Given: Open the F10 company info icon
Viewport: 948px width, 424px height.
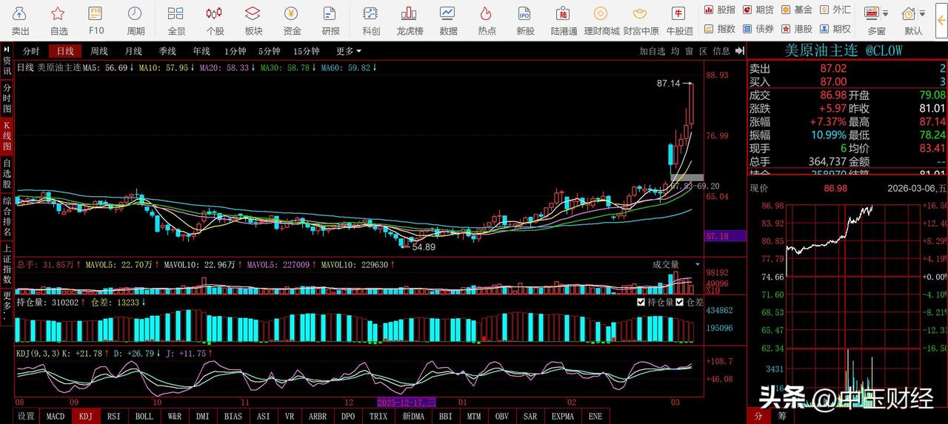Looking at the screenshot, I should 96,21.
